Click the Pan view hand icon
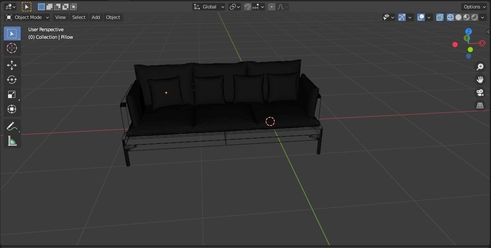 480,80
